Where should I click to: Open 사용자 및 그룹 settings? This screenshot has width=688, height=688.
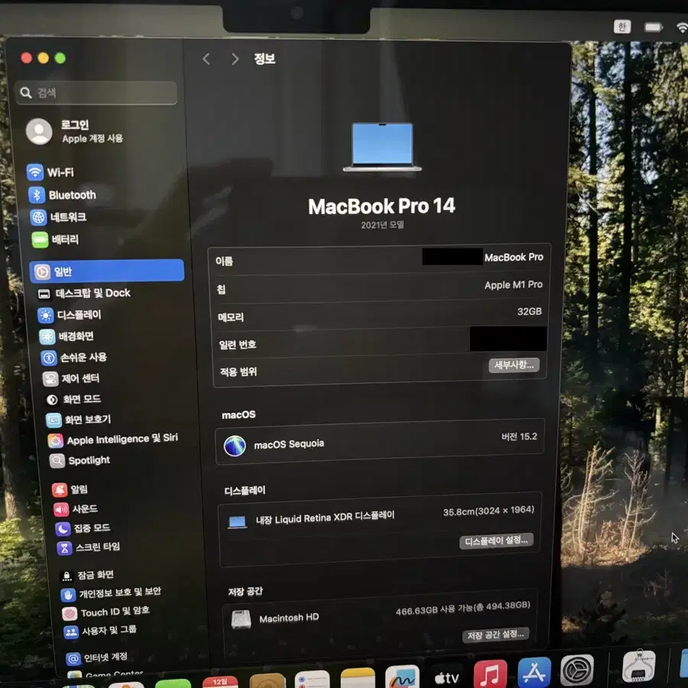pyautogui.click(x=100, y=631)
